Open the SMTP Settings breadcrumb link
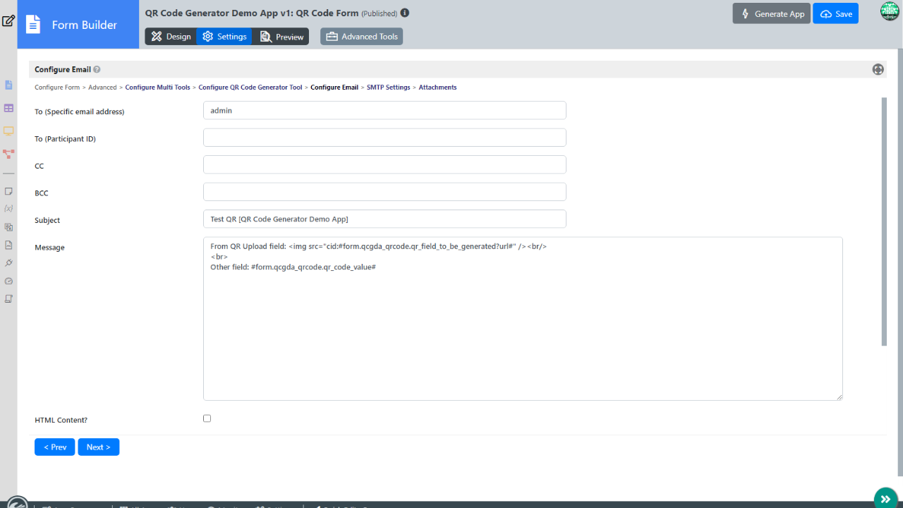The image size is (903, 508). coord(388,87)
